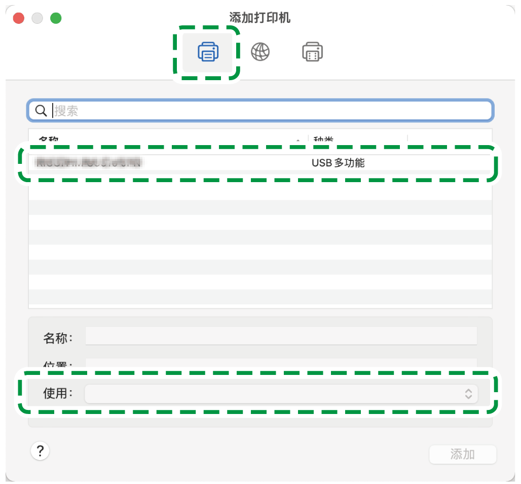Click the help question mark icon

pos(40,451)
